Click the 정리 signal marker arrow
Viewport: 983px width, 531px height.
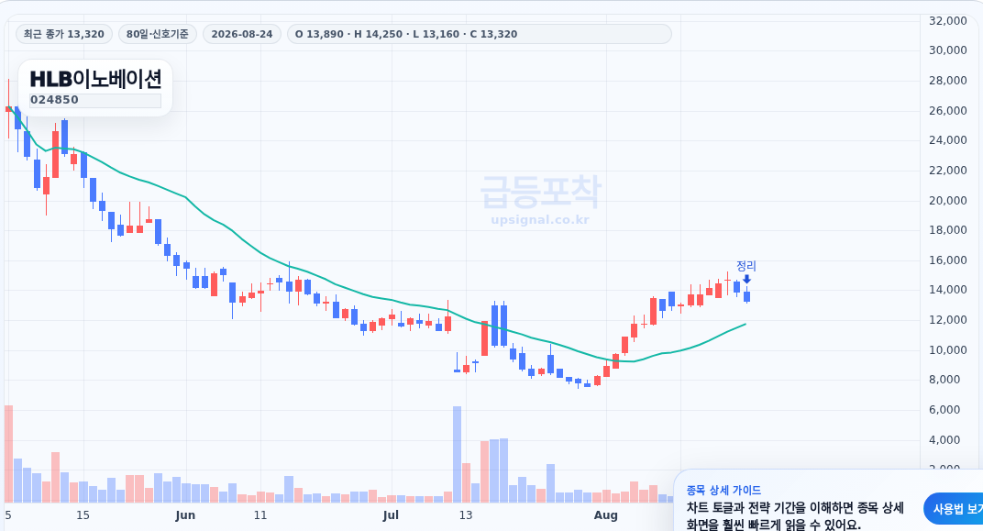[x=746, y=280]
